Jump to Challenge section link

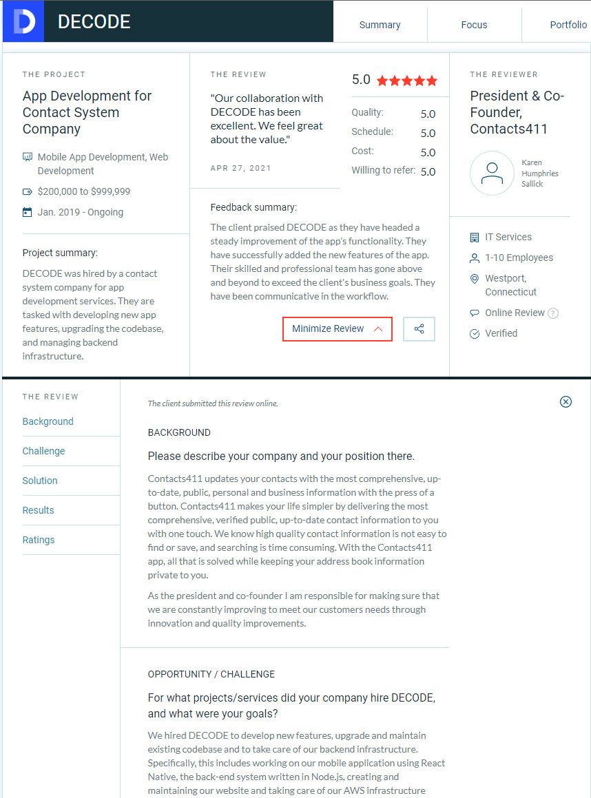click(x=44, y=451)
